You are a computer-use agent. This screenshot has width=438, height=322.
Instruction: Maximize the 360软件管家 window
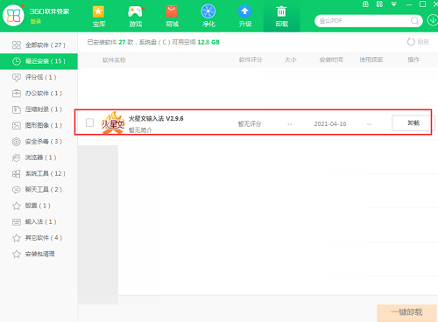pyautogui.click(x=422, y=4)
